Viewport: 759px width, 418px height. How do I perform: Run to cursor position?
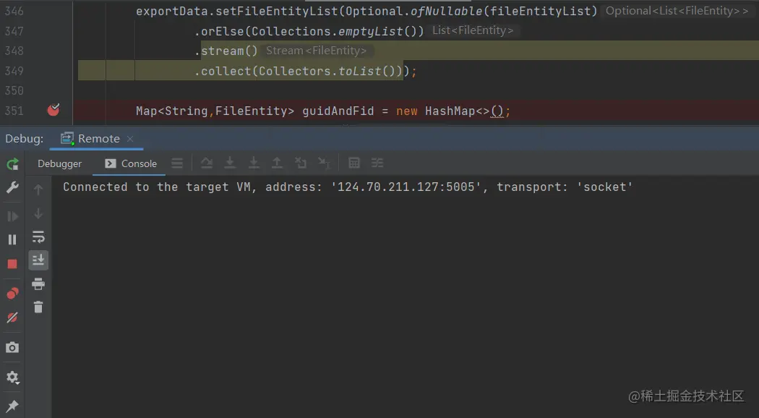pyautogui.click(x=324, y=163)
